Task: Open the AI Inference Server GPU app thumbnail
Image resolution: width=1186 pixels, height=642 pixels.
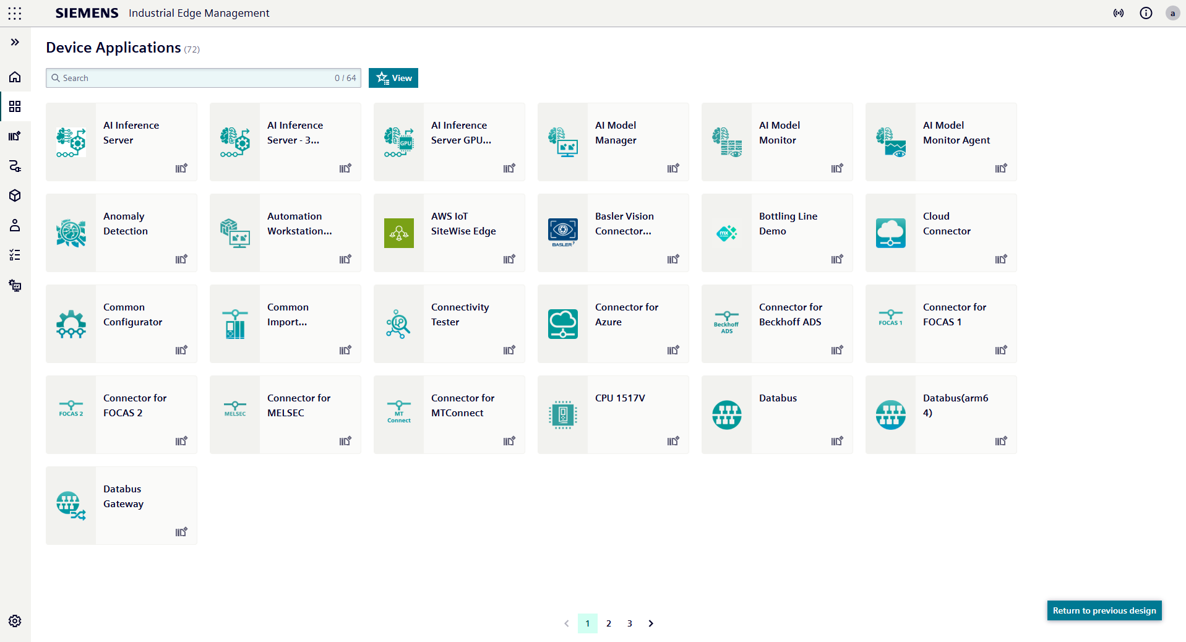Action: coord(399,142)
